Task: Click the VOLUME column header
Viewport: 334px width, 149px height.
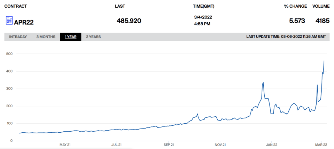Action: (321, 6)
